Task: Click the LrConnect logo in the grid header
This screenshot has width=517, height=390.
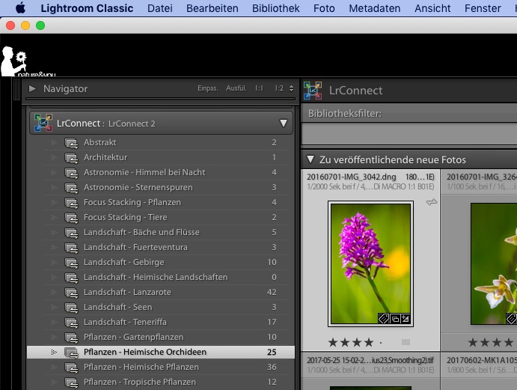Action: pos(313,91)
